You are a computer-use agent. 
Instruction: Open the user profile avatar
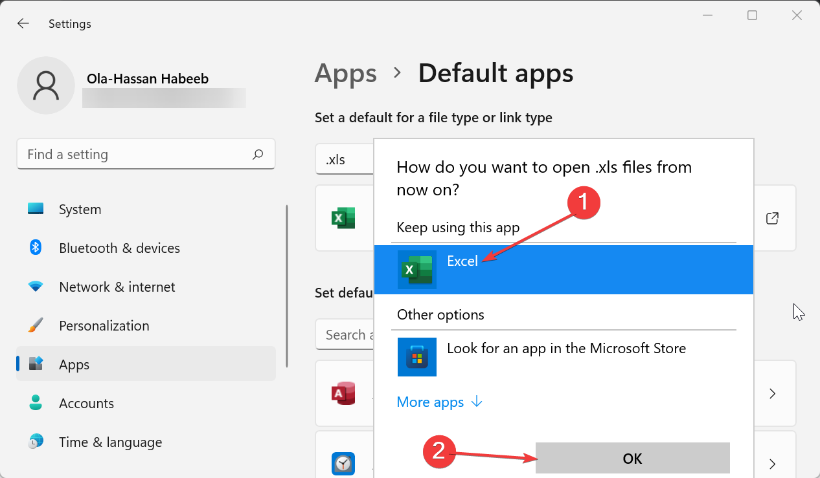[x=46, y=85]
